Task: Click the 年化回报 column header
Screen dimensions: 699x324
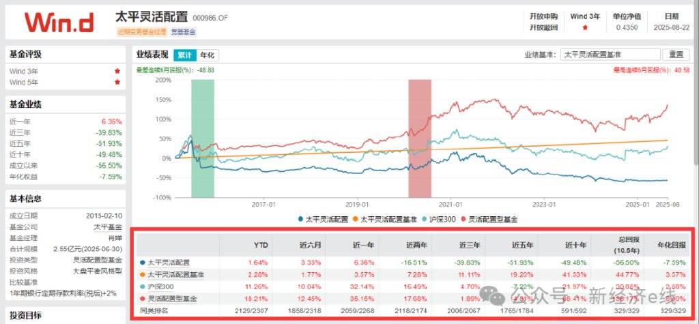Action: [672, 245]
